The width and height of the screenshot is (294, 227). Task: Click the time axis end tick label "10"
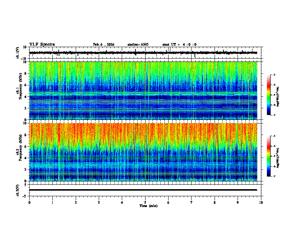coord(261,203)
